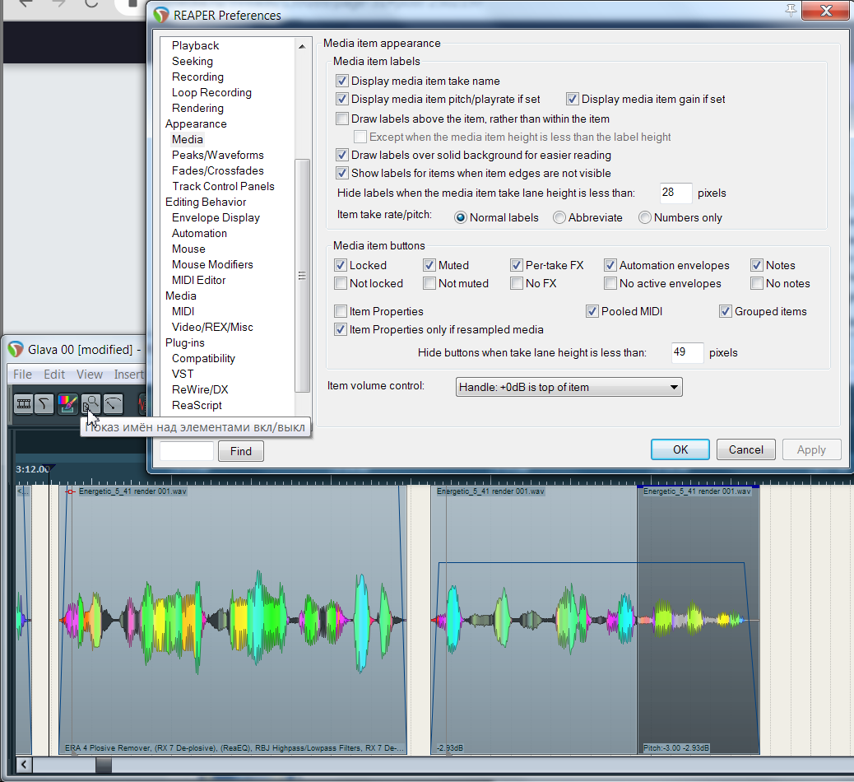The height and width of the screenshot is (782, 854).
Task: Click the pin icon in Preferences title bar
Action: coord(791,10)
